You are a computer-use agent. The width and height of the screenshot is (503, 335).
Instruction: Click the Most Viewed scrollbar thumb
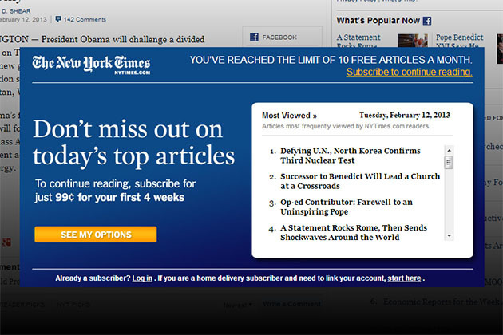click(x=449, y=162)
